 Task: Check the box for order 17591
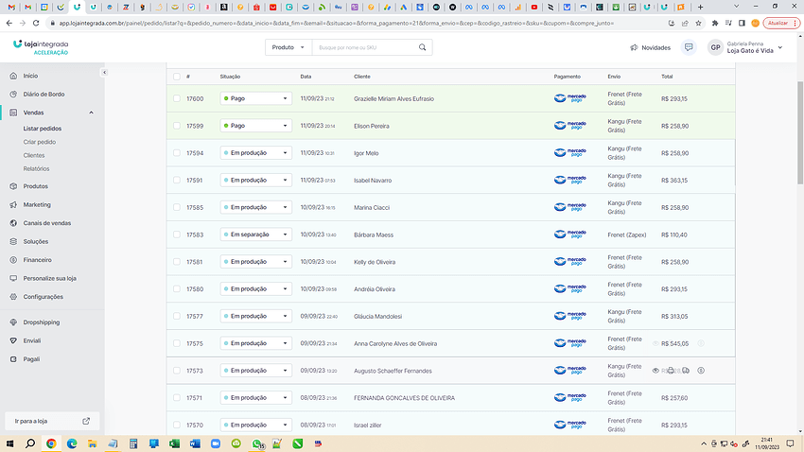[177, 181]
